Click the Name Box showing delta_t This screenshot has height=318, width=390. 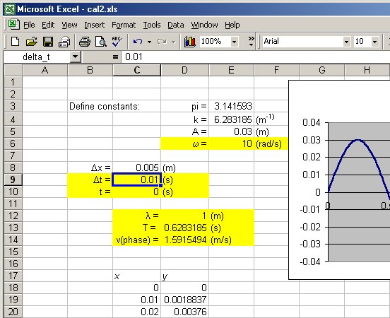tap(37, 57)
